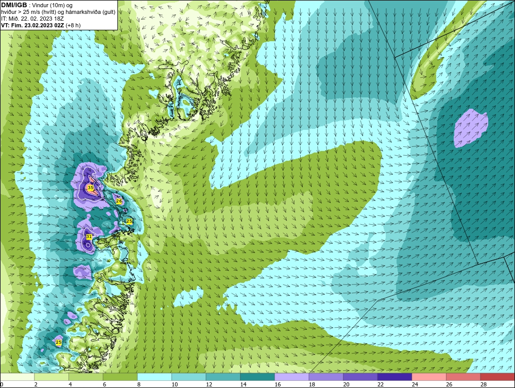
Task: Click the 16-18 m/s light purple legend swatch
Action: click(291, 377)
